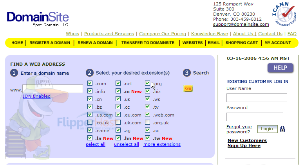This screenshot has height=165, width=304.
Task: Focus the Password field
Action: pos(255,117)
